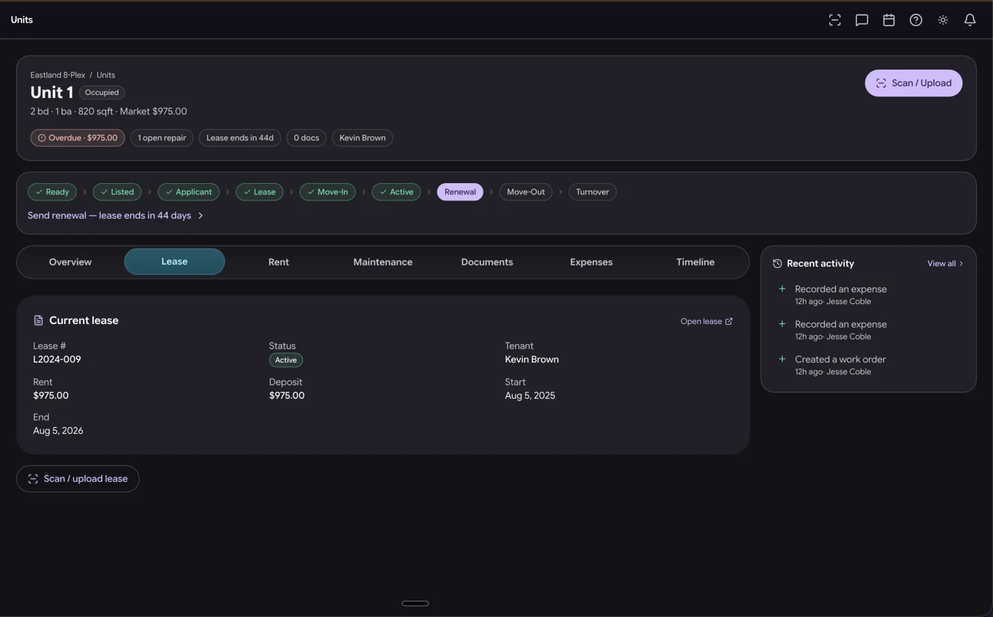Click the Open lease link
993x617 pixels.
click(706, 321)
